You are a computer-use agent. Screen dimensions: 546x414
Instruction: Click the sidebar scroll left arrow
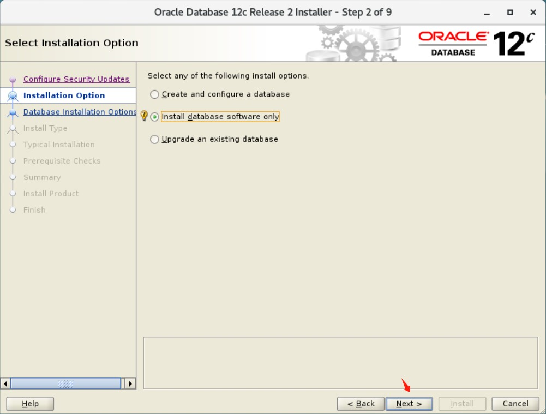[5, 383]
